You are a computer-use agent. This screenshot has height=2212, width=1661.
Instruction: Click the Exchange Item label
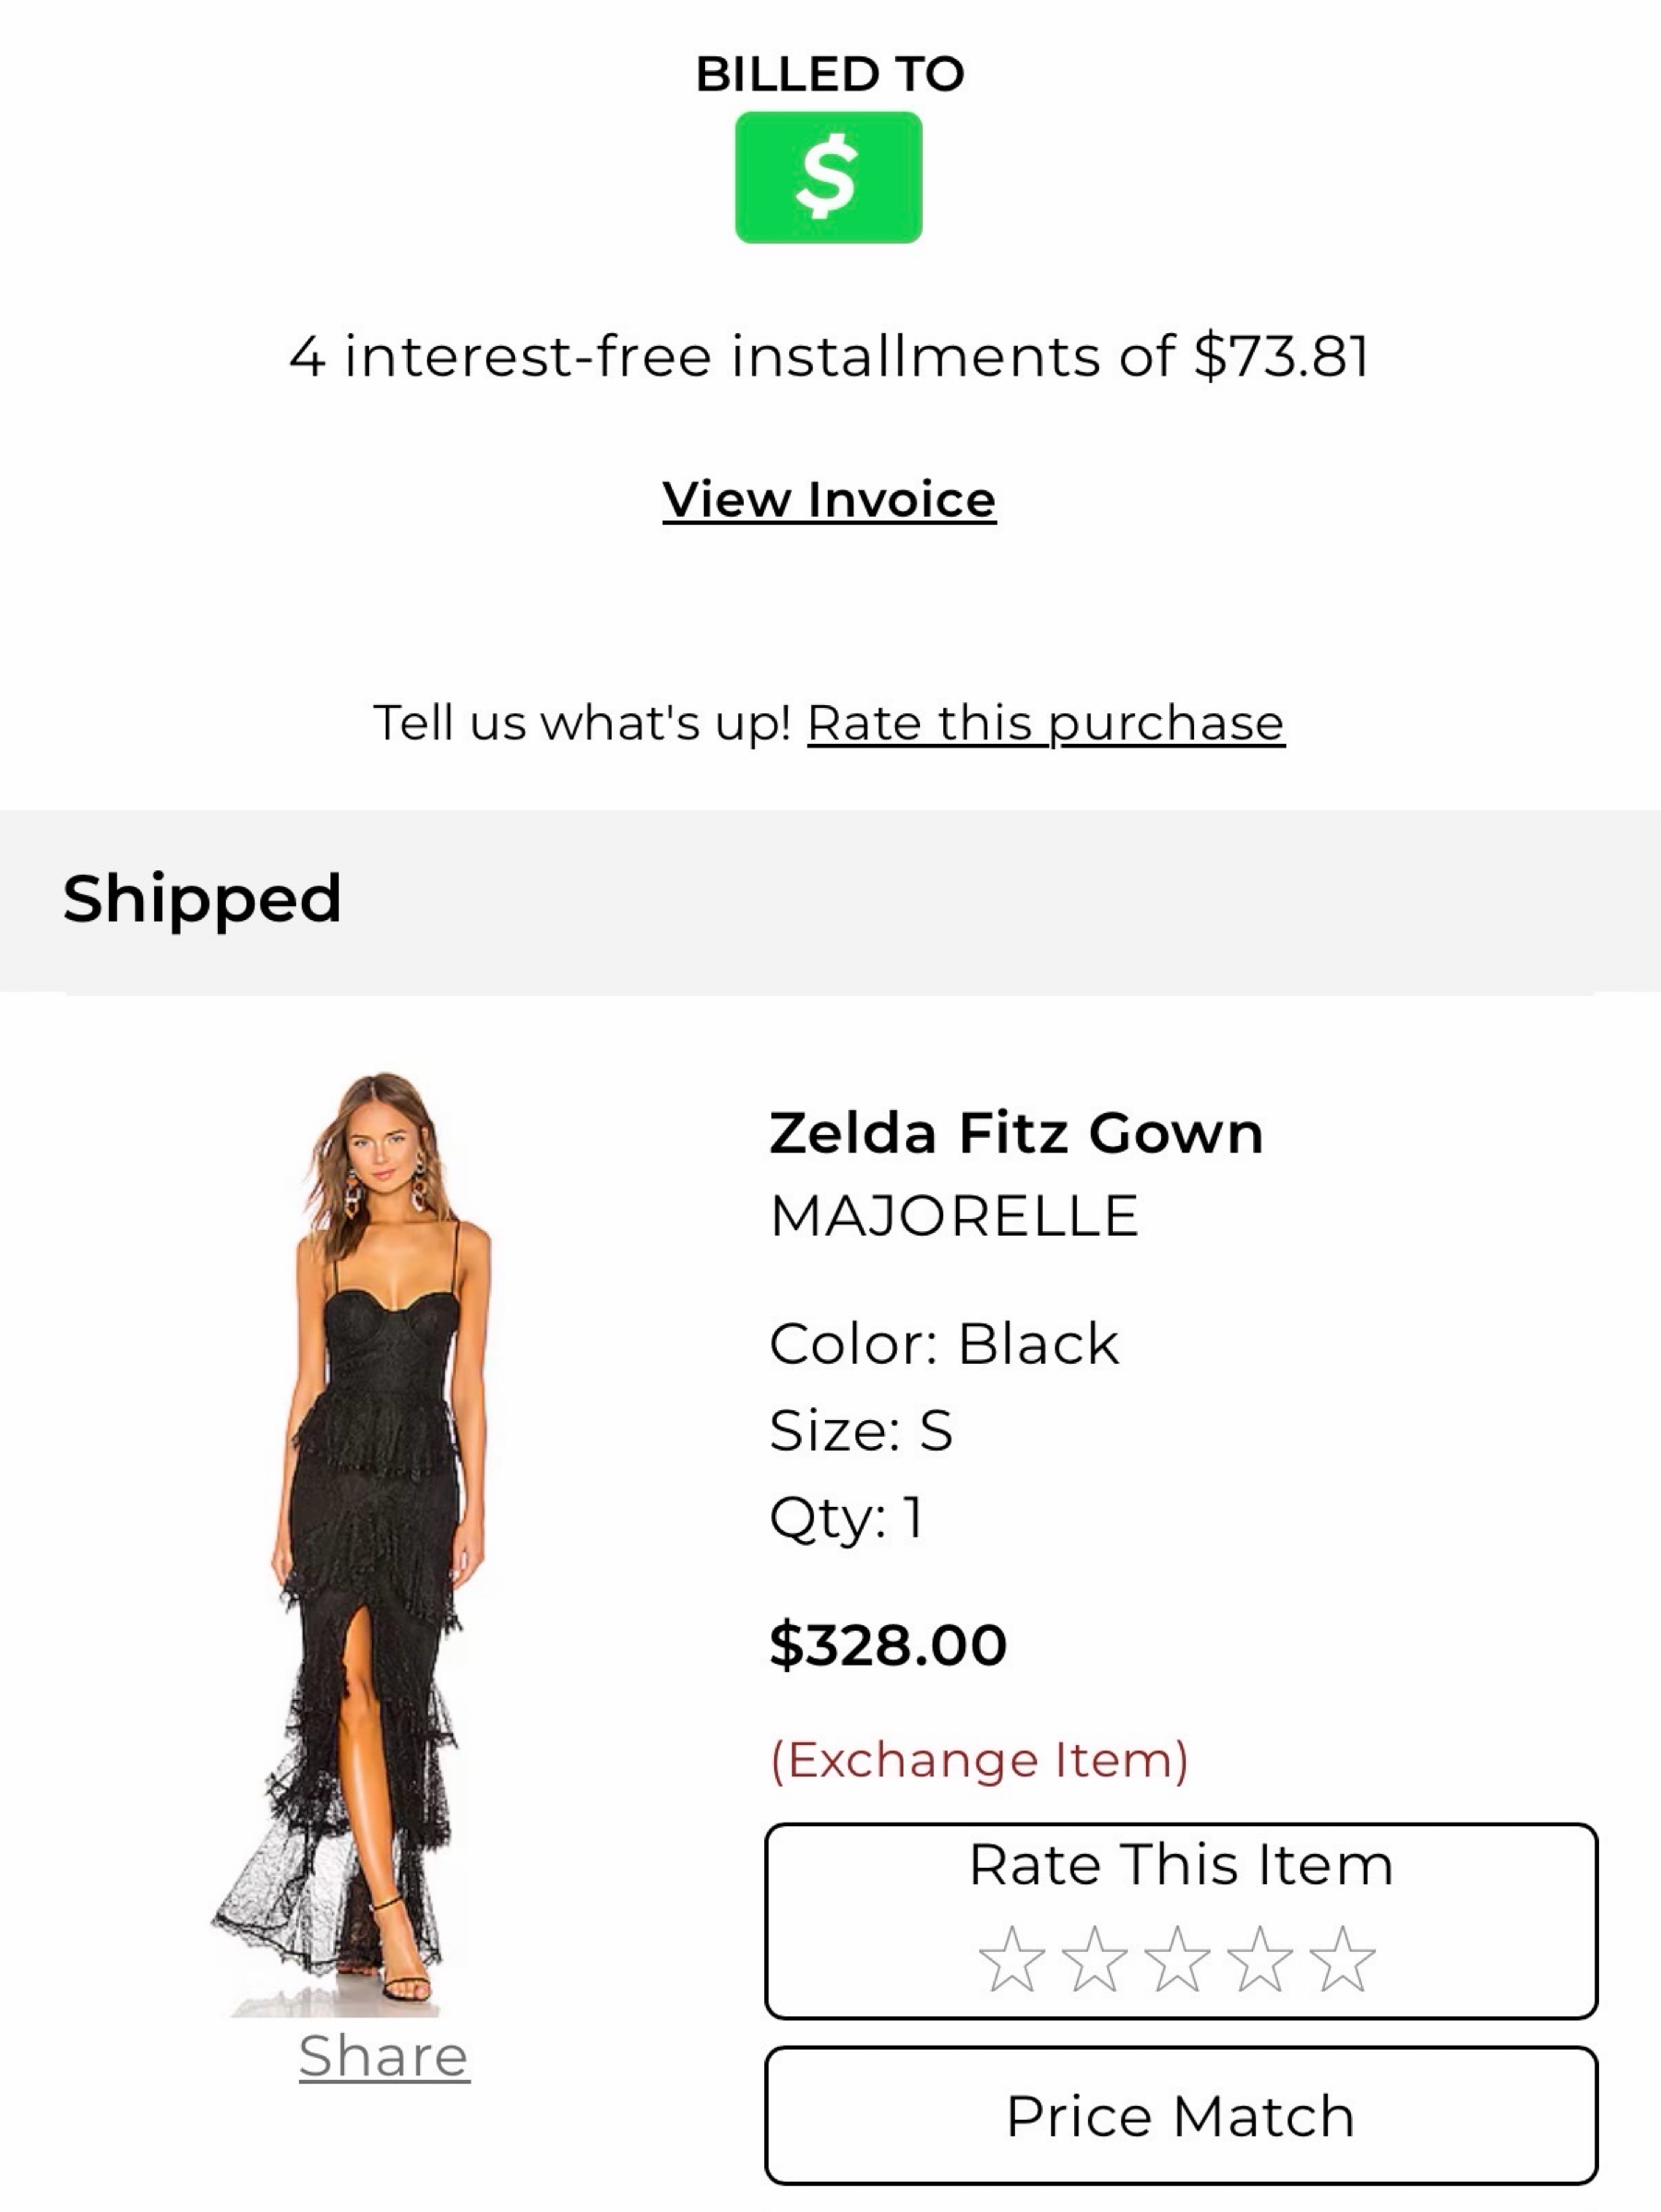979,1760
